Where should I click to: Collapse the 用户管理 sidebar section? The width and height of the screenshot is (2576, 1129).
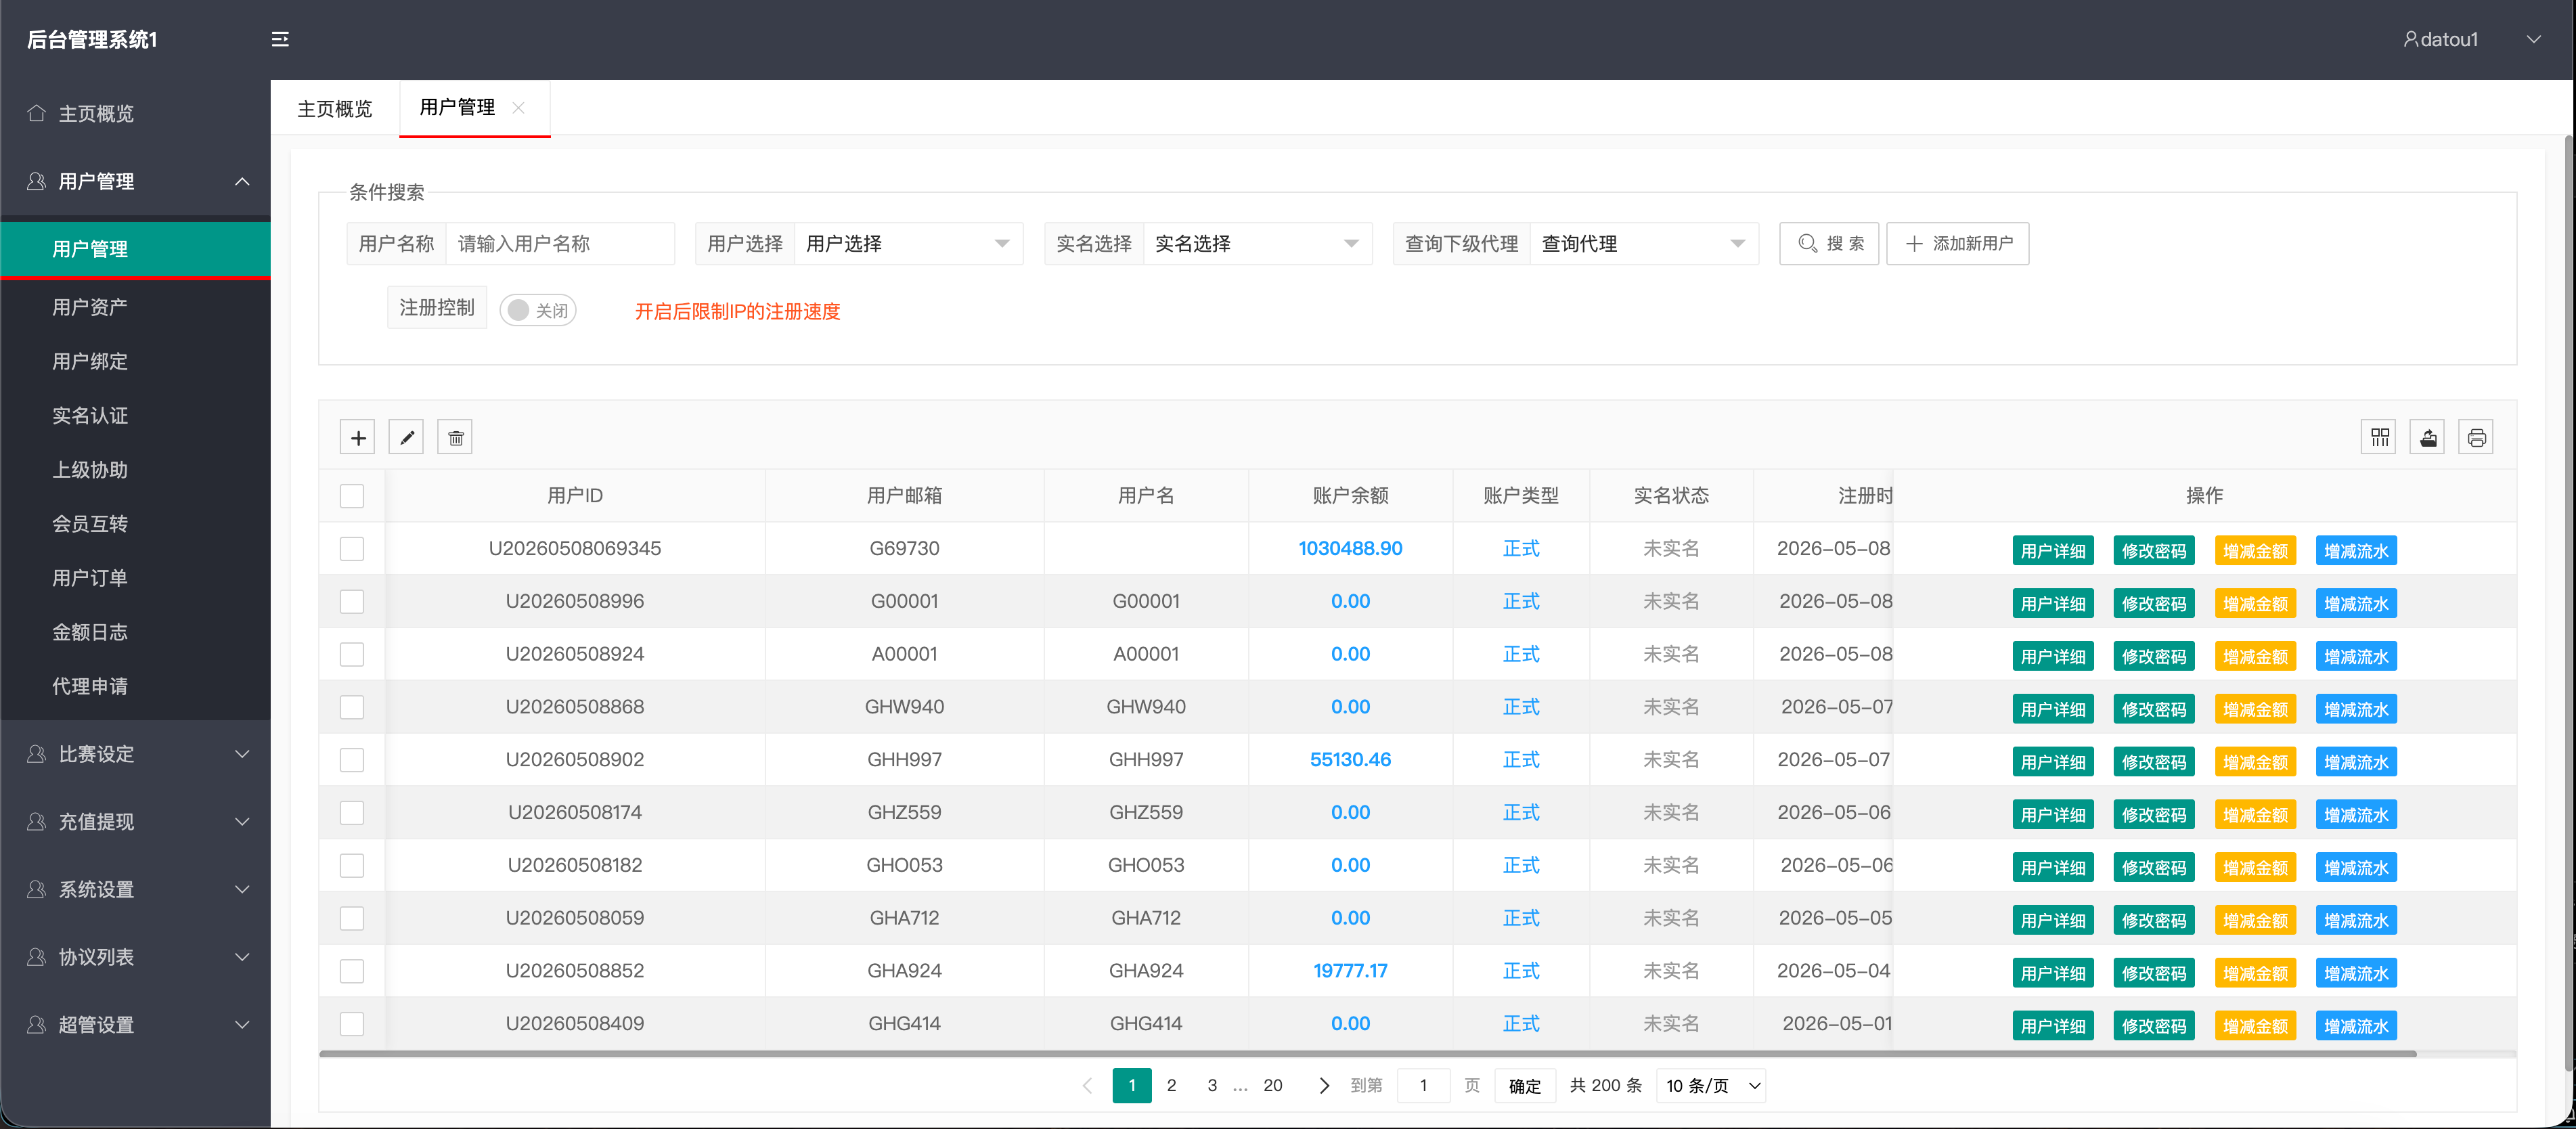[242, 181]
